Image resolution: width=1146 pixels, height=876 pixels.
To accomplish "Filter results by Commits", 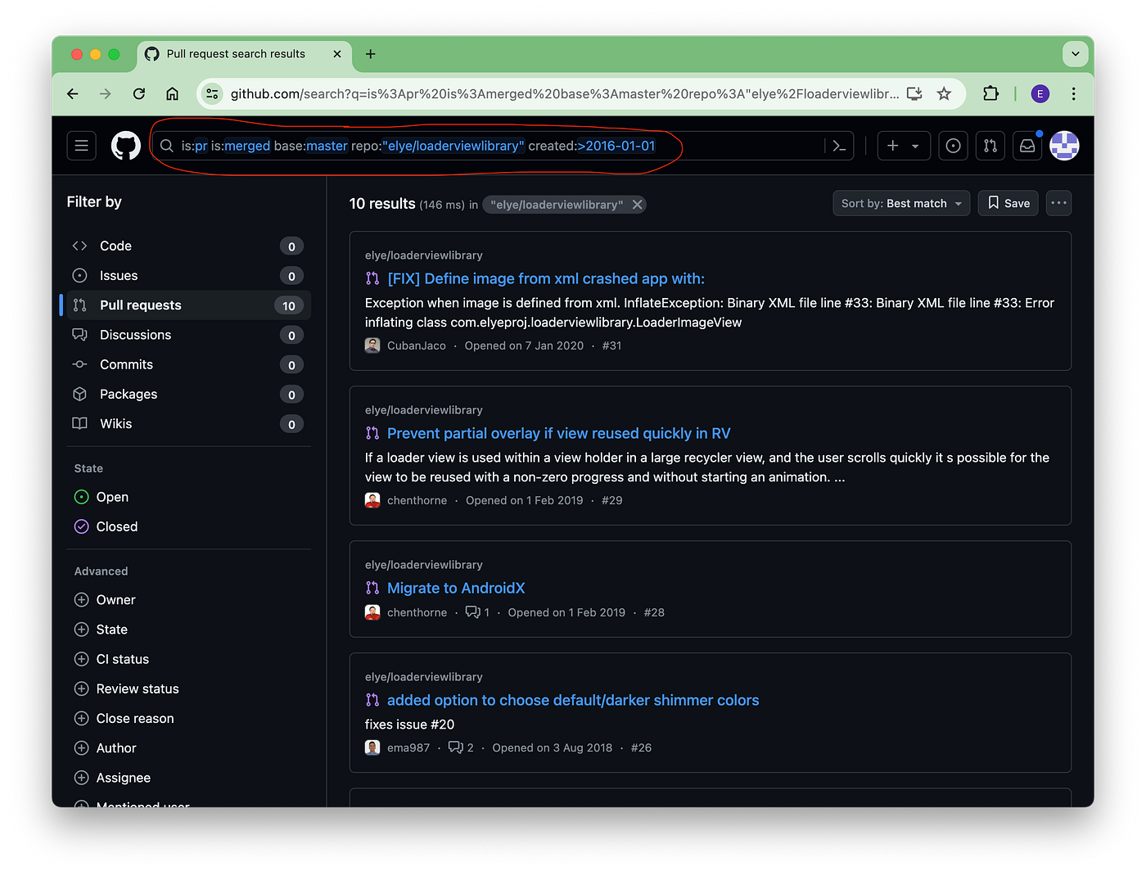I will (187, 364).
